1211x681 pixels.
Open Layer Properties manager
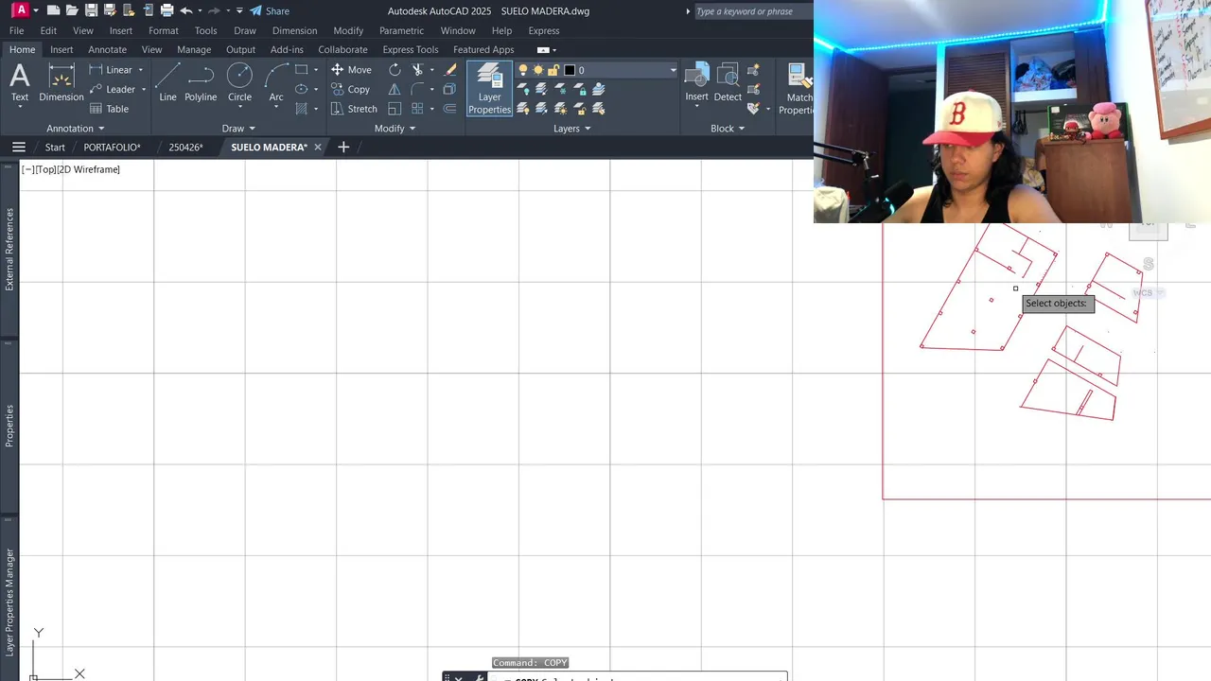click(x=489, y=89)
